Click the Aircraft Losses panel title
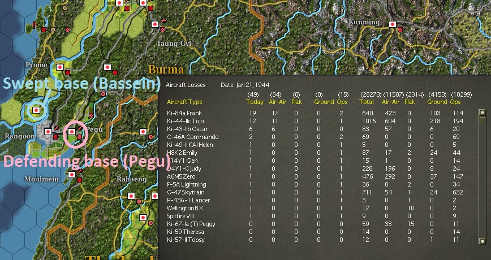The height and width of the screenshot is (260, 491). coord(186,85)
